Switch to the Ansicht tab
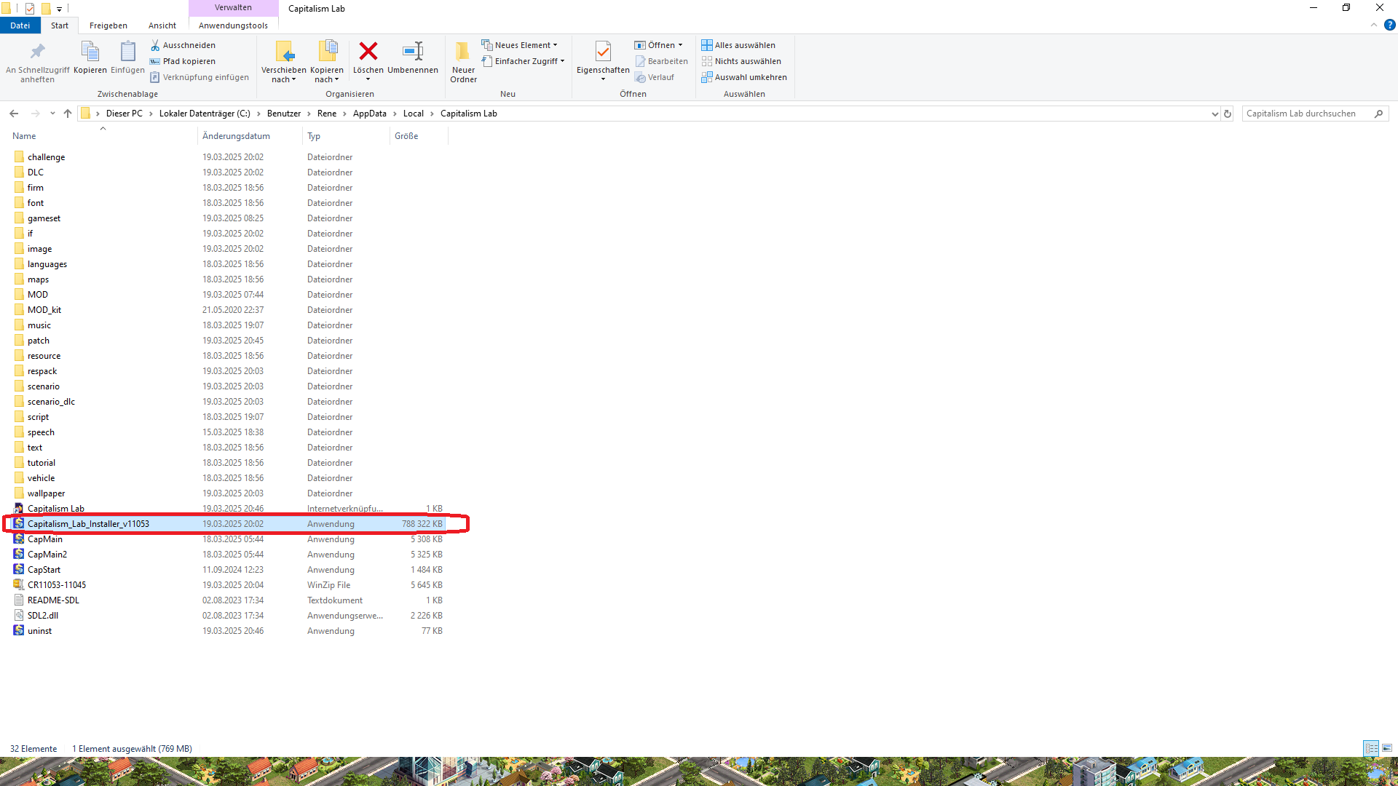 (x=162, y=25)
